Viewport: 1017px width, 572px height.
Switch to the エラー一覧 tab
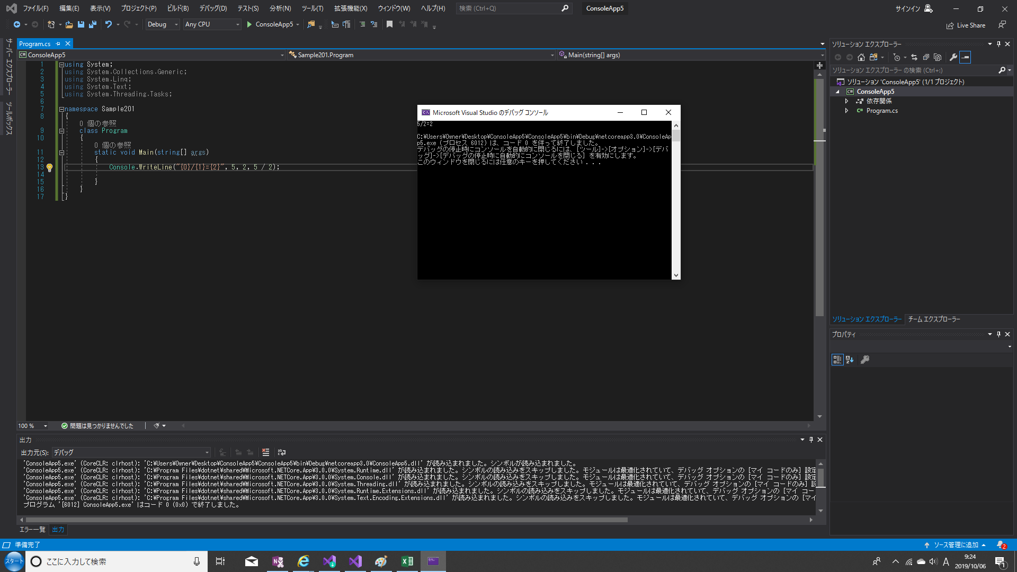pyautogui.click(x=32, y=530)
